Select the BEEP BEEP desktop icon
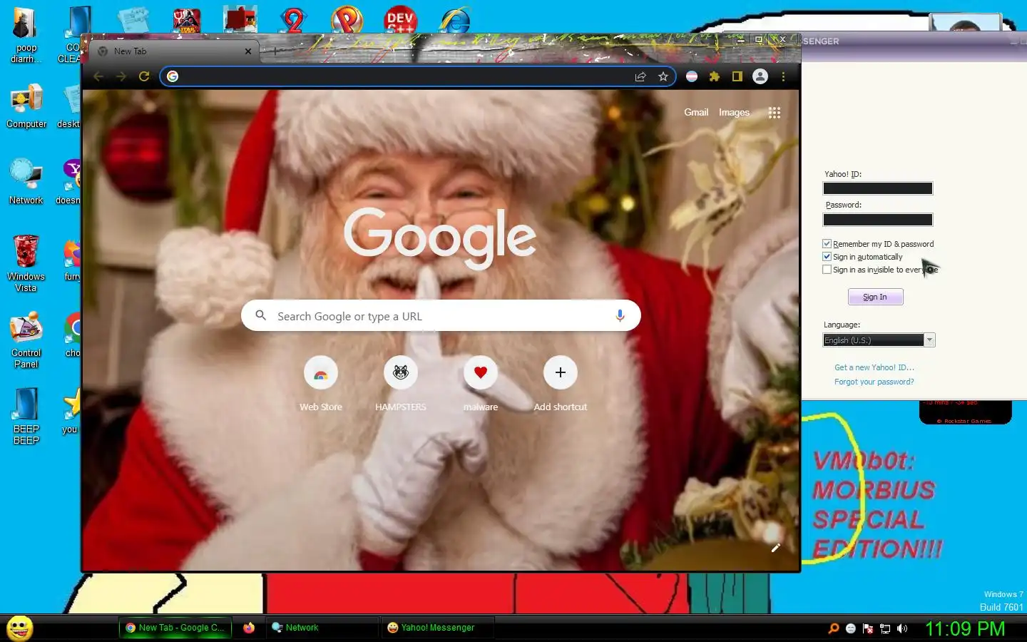1027x642 pixels. tap(26, 417)
